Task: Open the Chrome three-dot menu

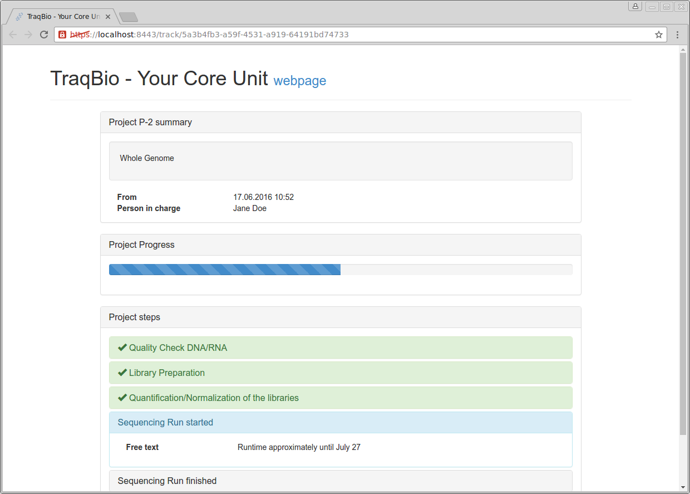Action: (x=677, y=35)
